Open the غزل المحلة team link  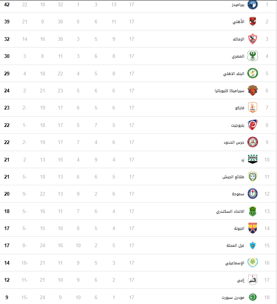(x=235, y=245)
